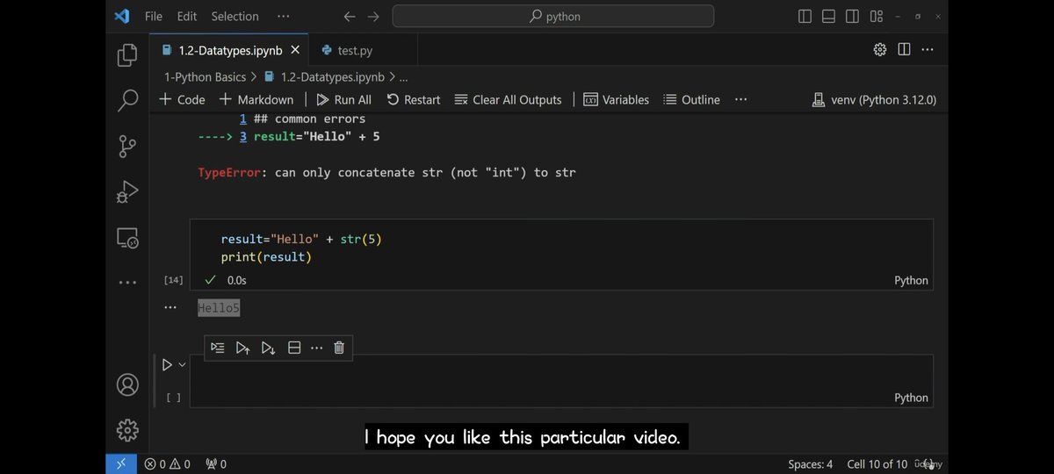Switch to 1.2-Datatypes.ipynb tab

(229, 50)
